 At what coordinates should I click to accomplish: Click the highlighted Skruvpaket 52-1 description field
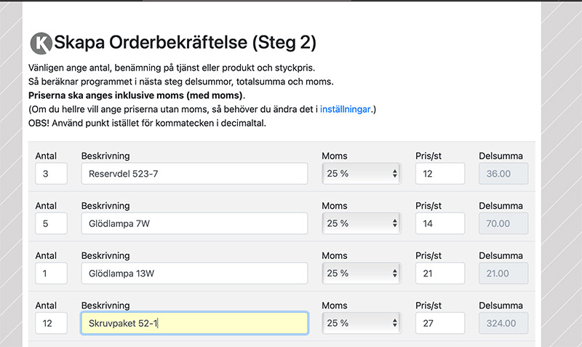194,323
